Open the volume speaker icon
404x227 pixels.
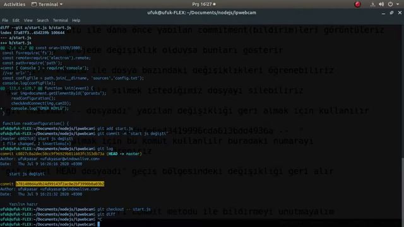point(381,4)
